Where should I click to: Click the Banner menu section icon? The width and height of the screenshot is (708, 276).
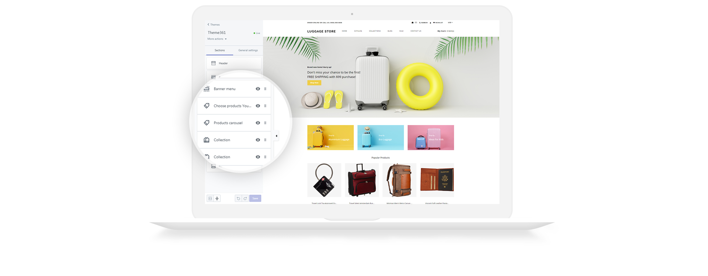(207, 89)
